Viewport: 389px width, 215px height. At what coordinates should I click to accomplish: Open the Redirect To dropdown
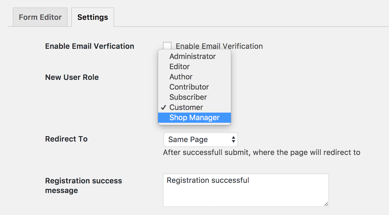click(200, 139)
